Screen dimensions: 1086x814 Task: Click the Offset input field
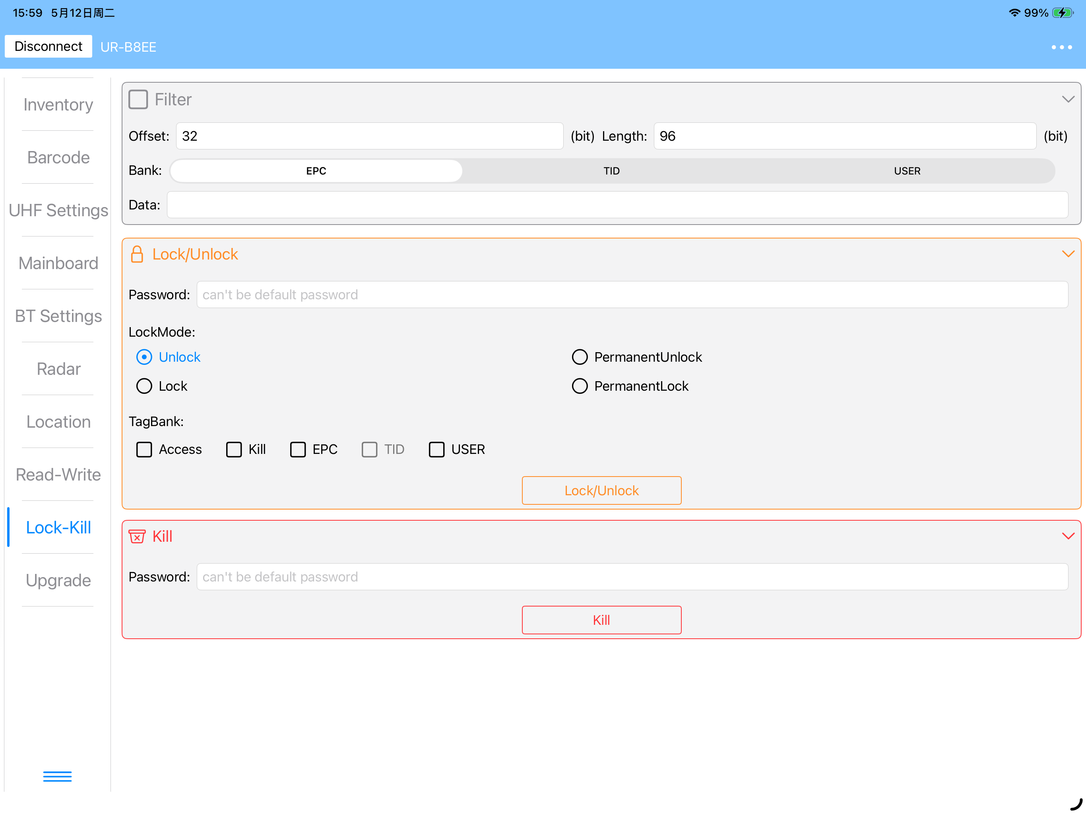coord(370,136)
